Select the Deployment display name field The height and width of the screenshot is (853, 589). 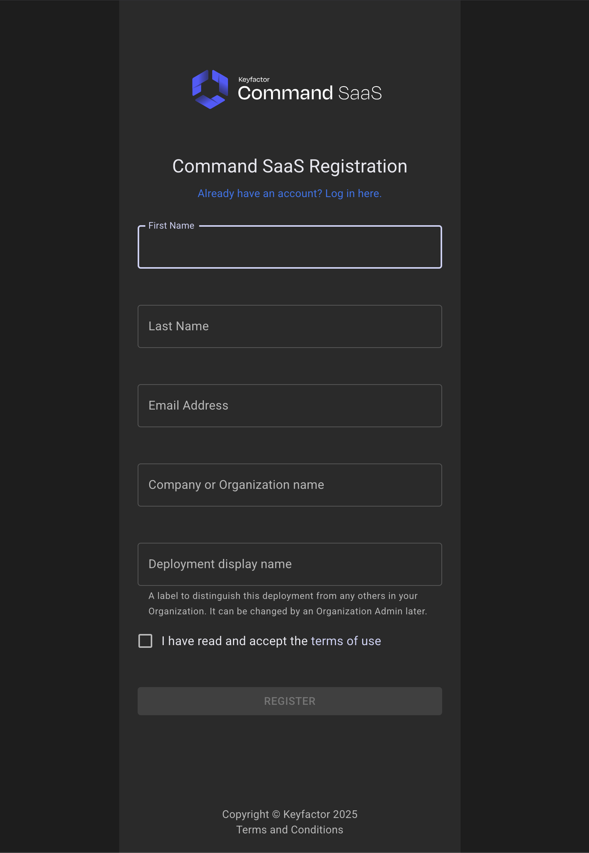click(x=290, y=564)
